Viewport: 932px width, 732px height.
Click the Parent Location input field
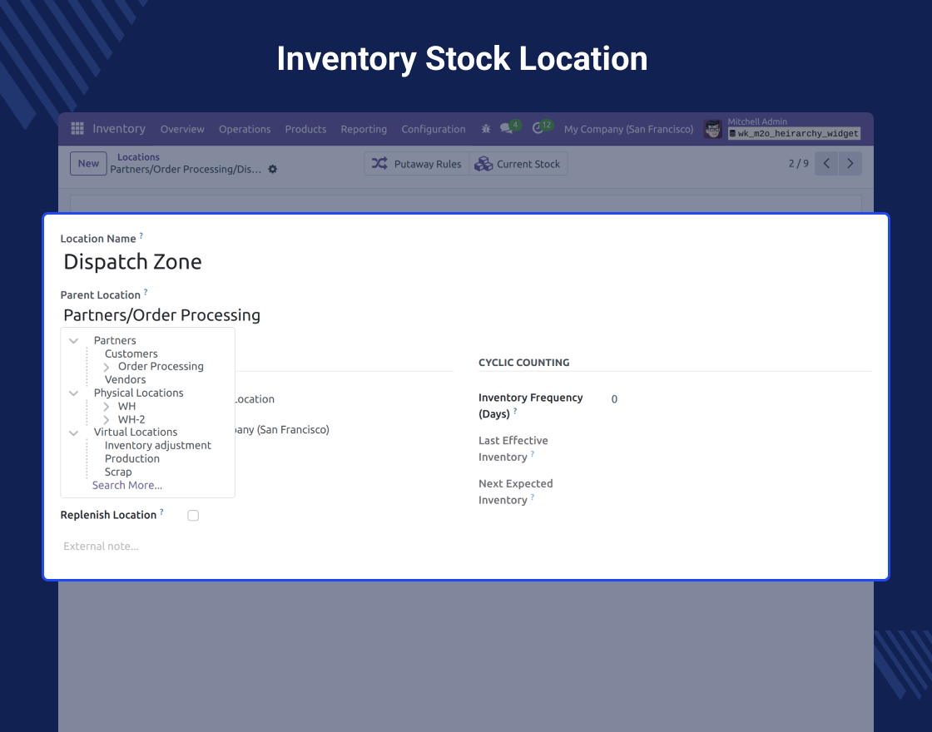161,315
